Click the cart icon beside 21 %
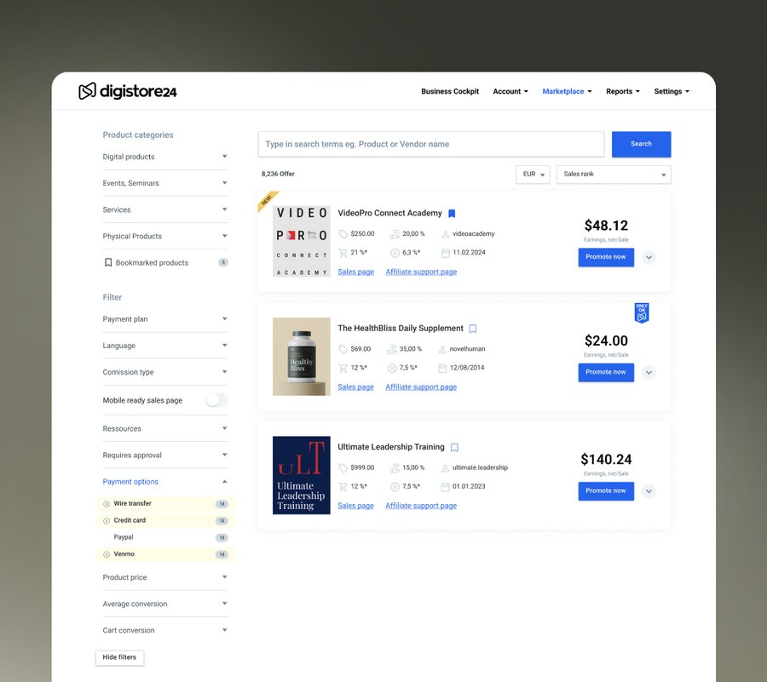 [343, 253]
